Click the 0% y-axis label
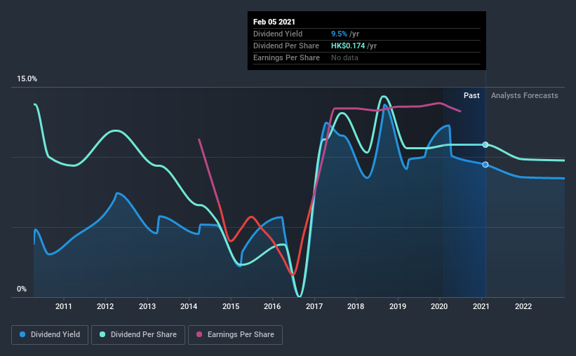576x356 pixels. pos(22,289)
